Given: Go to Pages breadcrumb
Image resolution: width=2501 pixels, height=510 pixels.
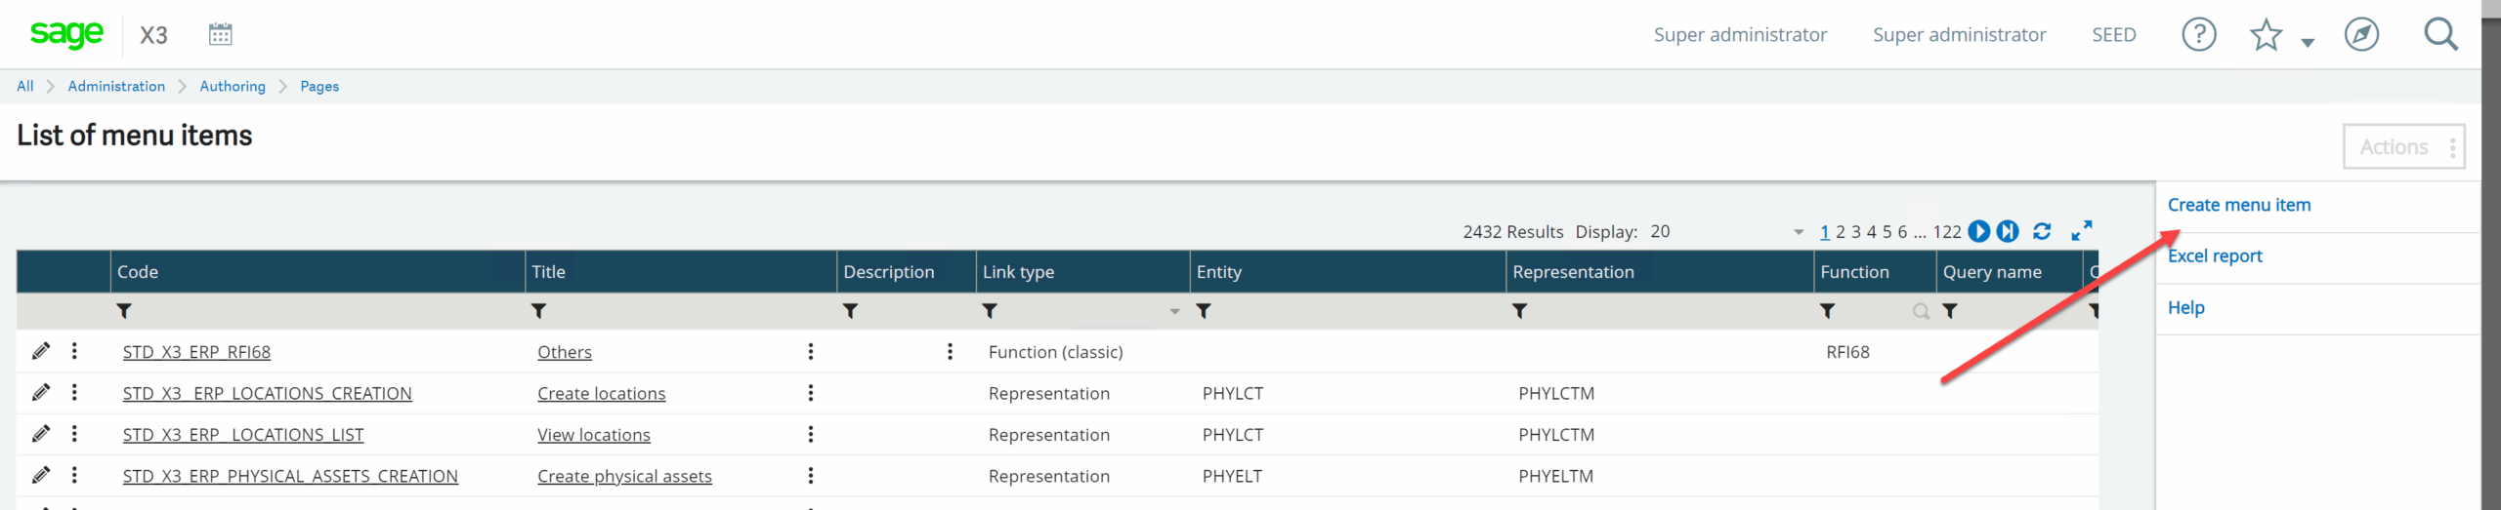Looking at the screenshot, I should (319, 86).
